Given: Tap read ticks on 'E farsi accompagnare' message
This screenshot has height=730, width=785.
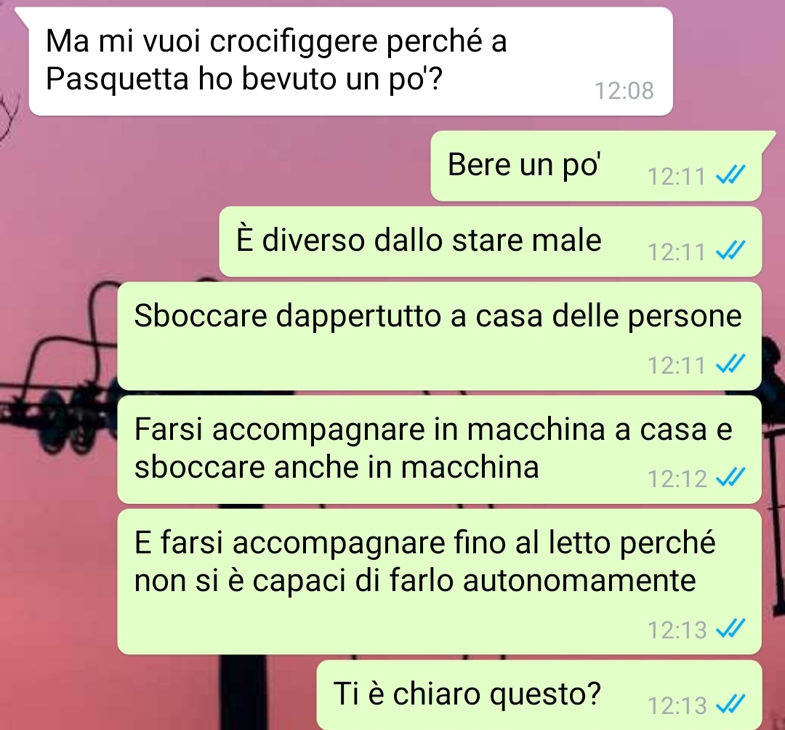Looking at the screenshot, I should click(730, 628).
